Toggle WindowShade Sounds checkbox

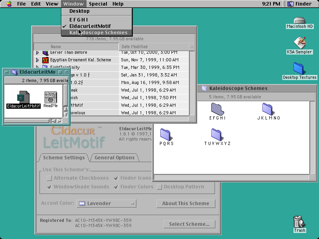49,187
